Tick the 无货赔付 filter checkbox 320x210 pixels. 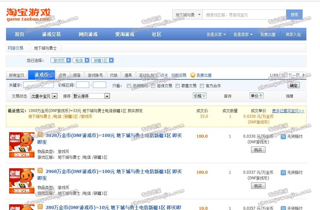[129, 86]
